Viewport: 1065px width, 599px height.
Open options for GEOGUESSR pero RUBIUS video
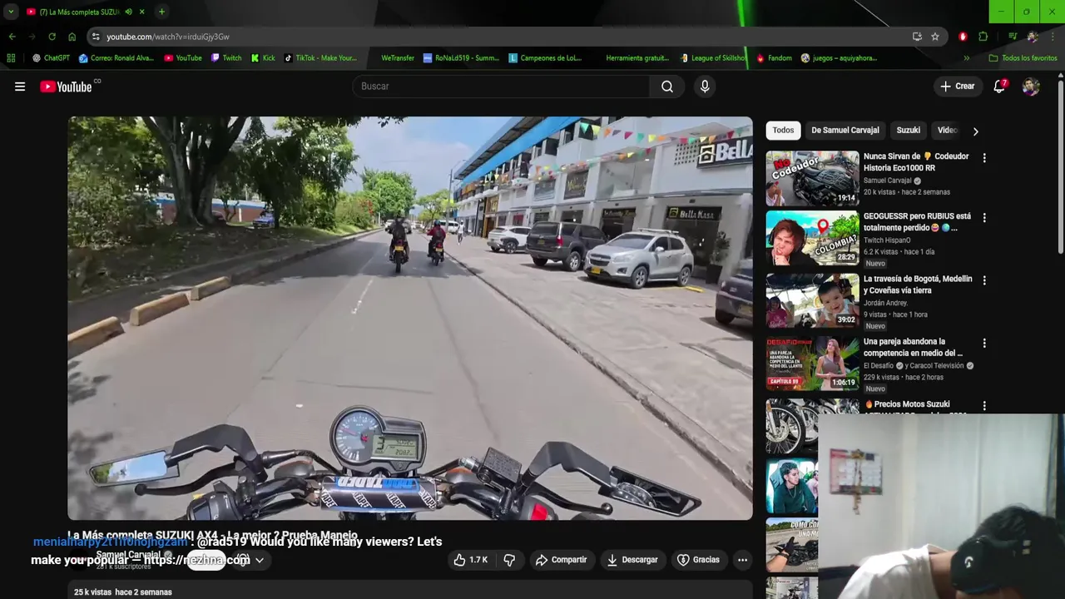(984, 218)
